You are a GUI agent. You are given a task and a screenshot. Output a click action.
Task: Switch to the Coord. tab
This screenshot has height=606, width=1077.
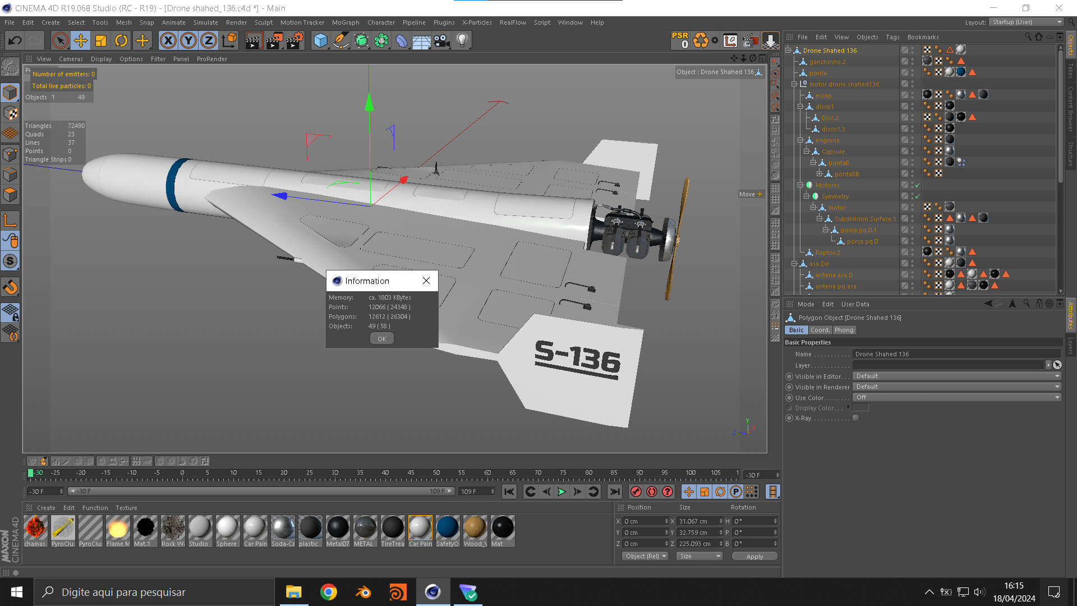[820, 330]
